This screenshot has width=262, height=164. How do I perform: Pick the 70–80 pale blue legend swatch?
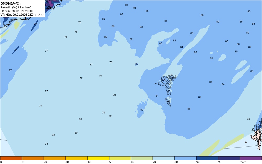164,158
